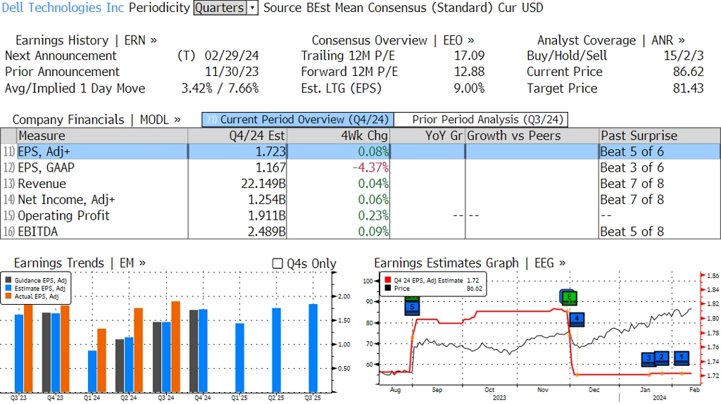Select the EBITDA measure row
This screenshot has height=404, width=721.
pos(360,232)
